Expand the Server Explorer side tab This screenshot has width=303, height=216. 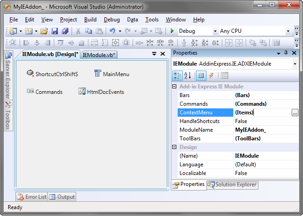8,75
